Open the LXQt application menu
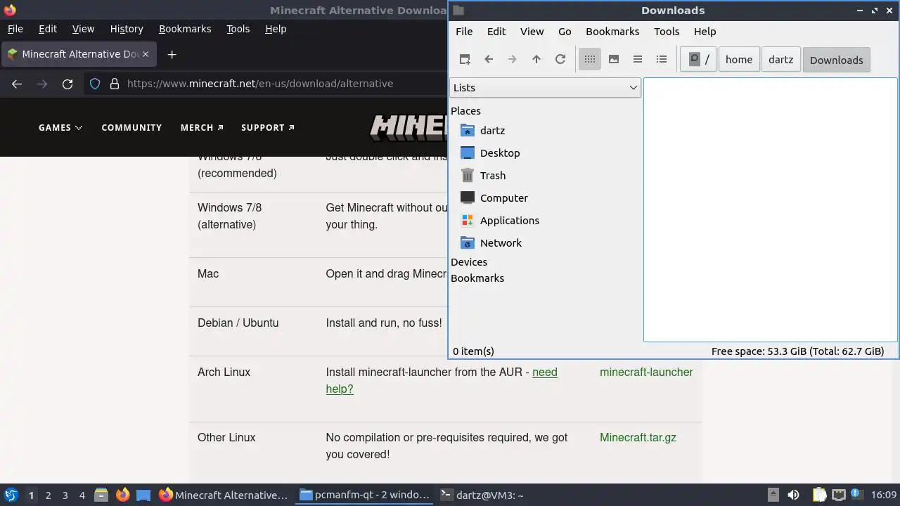Viewport: 900px width, 506px height. coord(11,495)
